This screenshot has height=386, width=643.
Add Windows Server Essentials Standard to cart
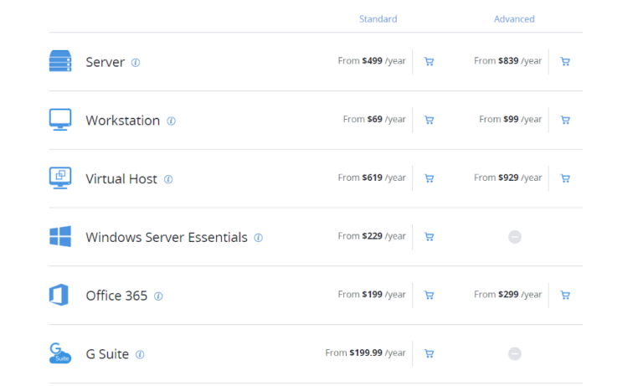point(429,237)
